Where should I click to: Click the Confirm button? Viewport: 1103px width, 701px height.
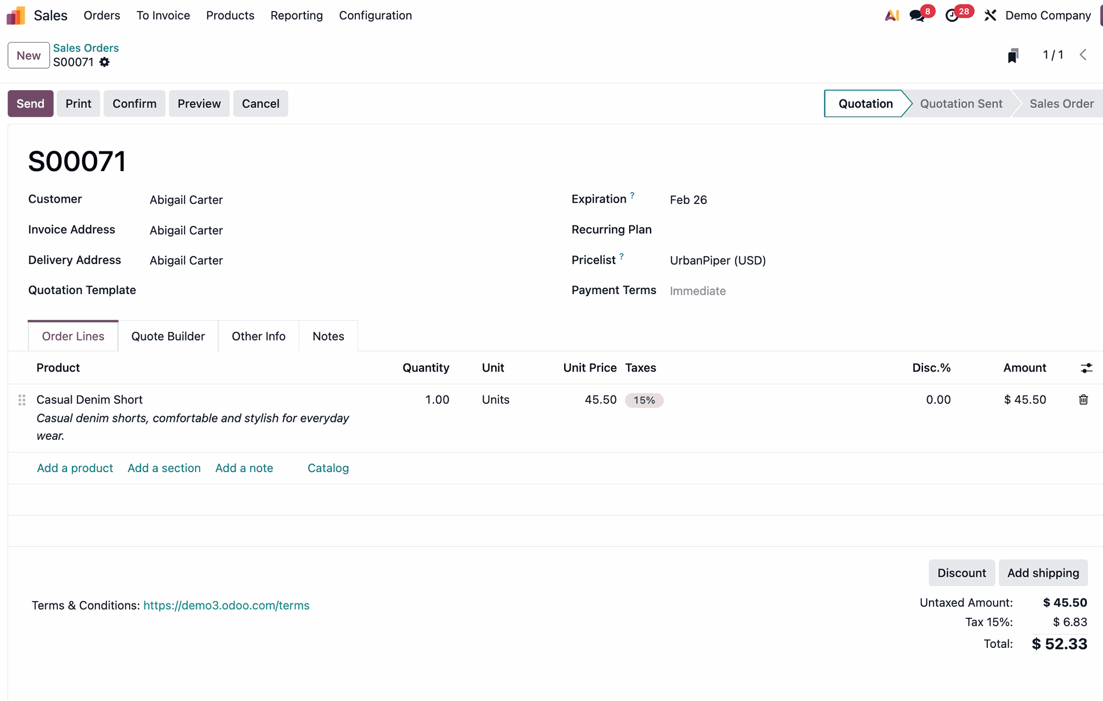pos(134,103)
